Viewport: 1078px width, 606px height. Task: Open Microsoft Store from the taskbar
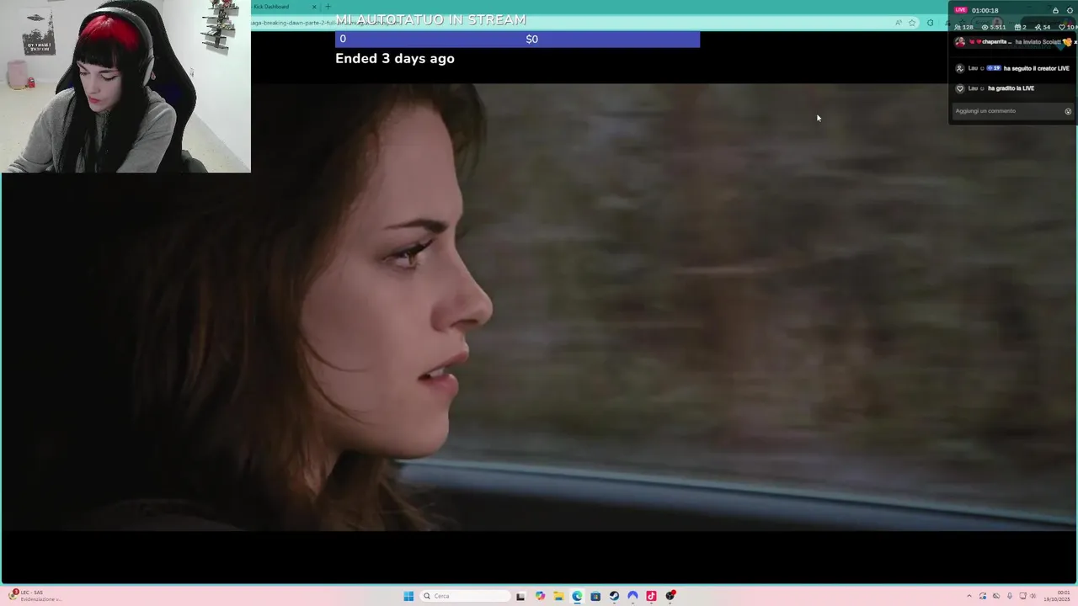point(595,596)
